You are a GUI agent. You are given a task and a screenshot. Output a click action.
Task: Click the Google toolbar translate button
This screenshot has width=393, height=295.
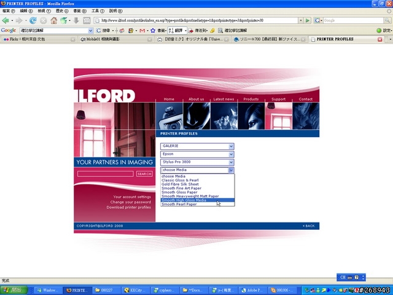point(176,31)
